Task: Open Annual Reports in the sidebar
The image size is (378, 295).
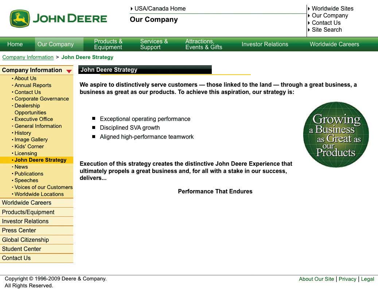Action: point(33,85)
